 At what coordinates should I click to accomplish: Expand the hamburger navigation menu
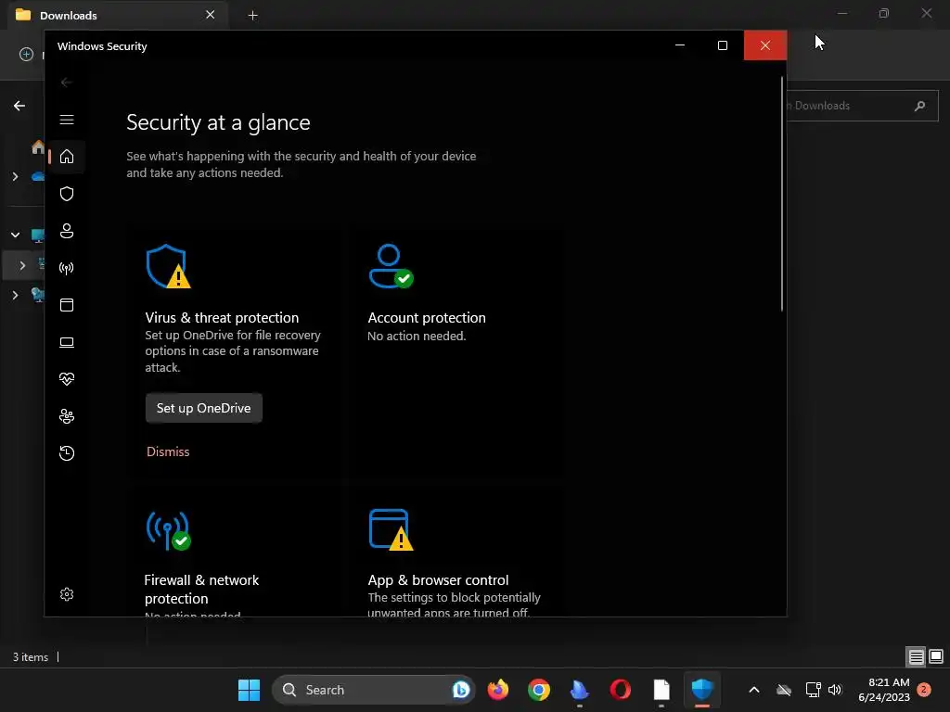click(x=67, y=120)
